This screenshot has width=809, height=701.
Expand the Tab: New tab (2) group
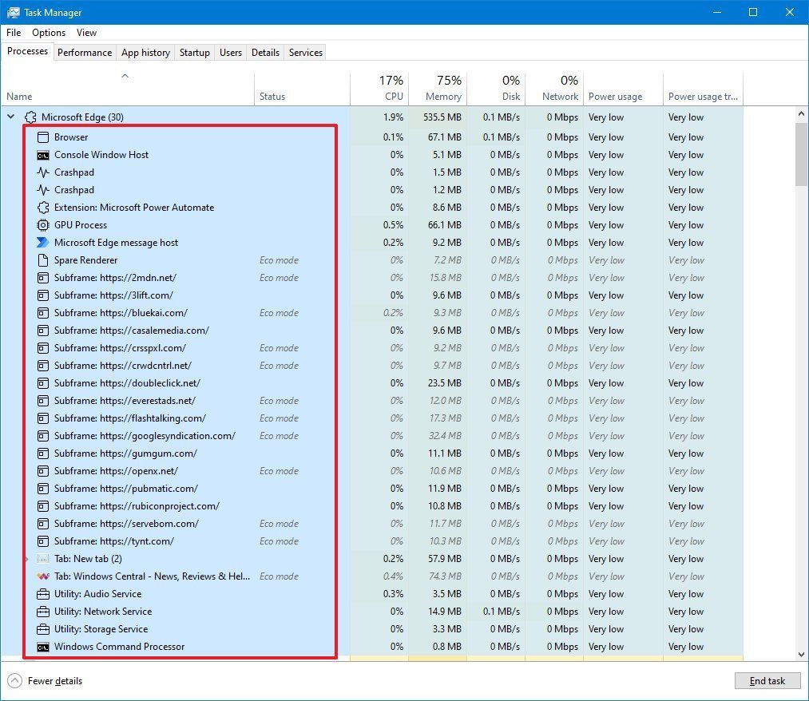[26, 559]
